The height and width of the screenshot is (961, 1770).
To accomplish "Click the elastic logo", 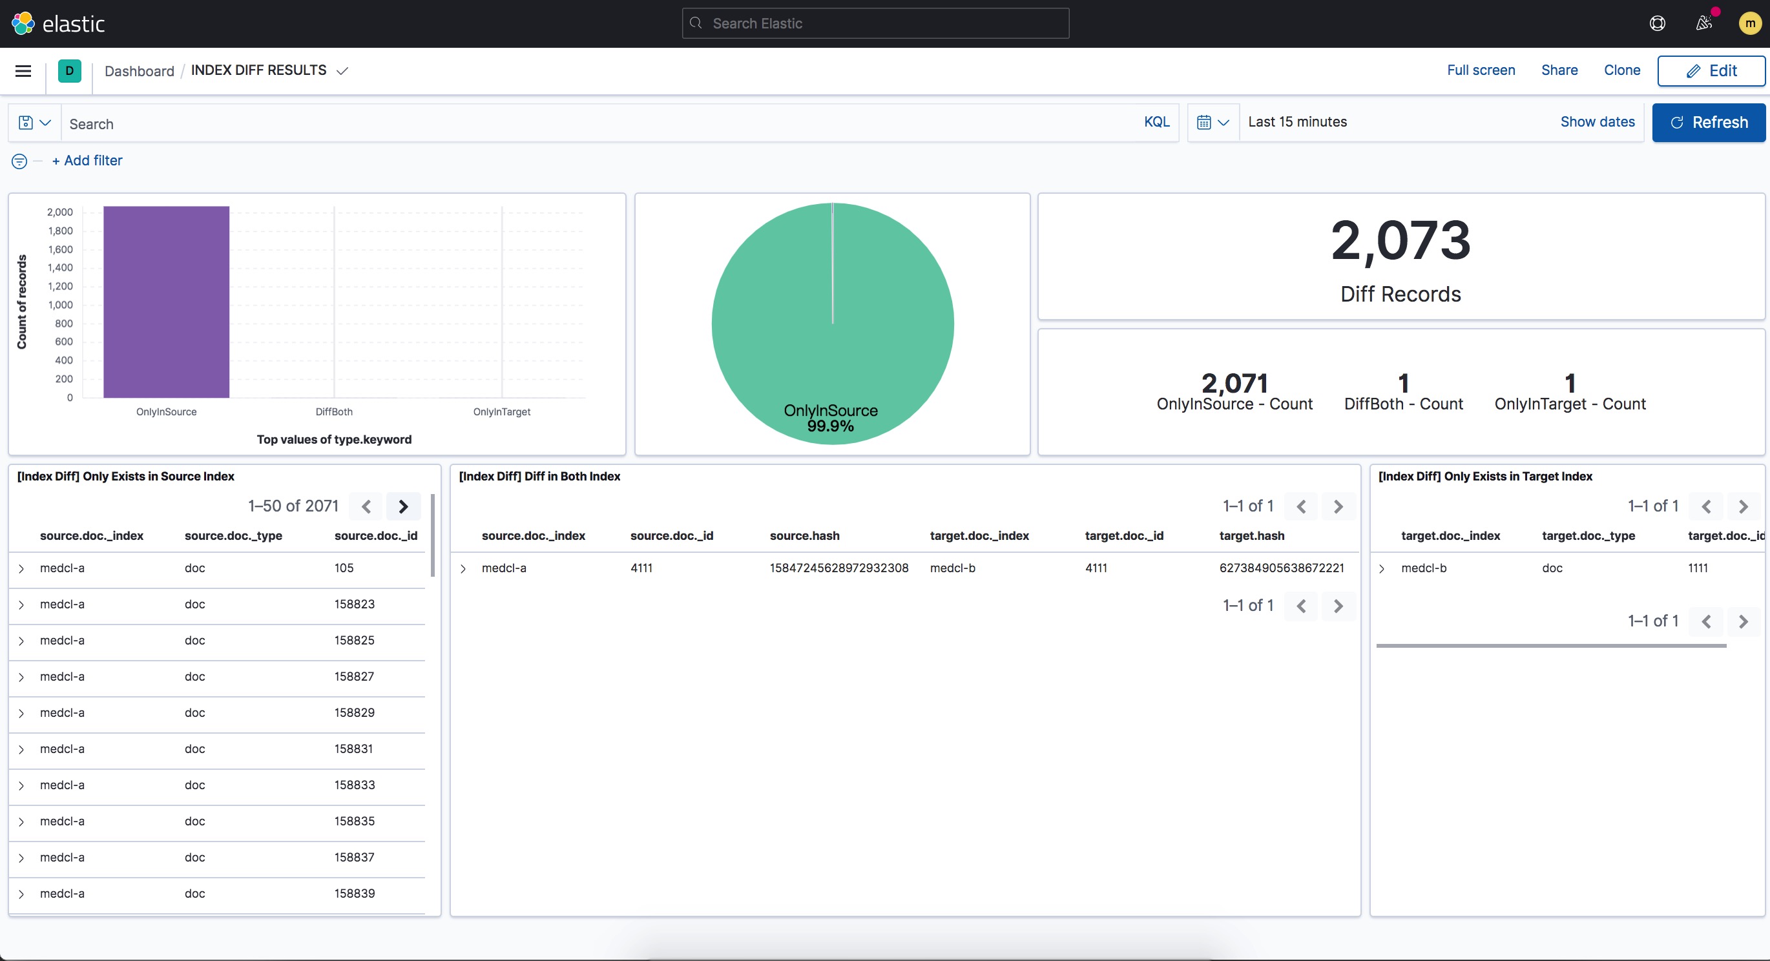I will (58, 23).
